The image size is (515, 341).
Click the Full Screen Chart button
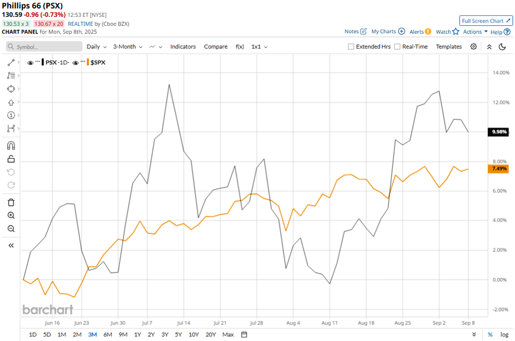coord(486,21)
